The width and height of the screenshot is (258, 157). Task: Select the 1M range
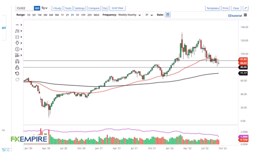pos(39,15)
